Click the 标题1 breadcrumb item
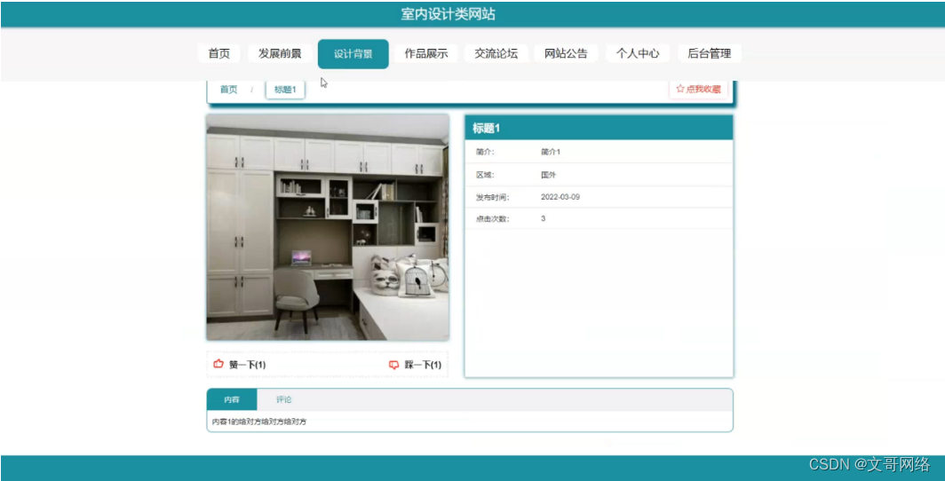Viewport: 945px width, 481px height. (285, 90)
